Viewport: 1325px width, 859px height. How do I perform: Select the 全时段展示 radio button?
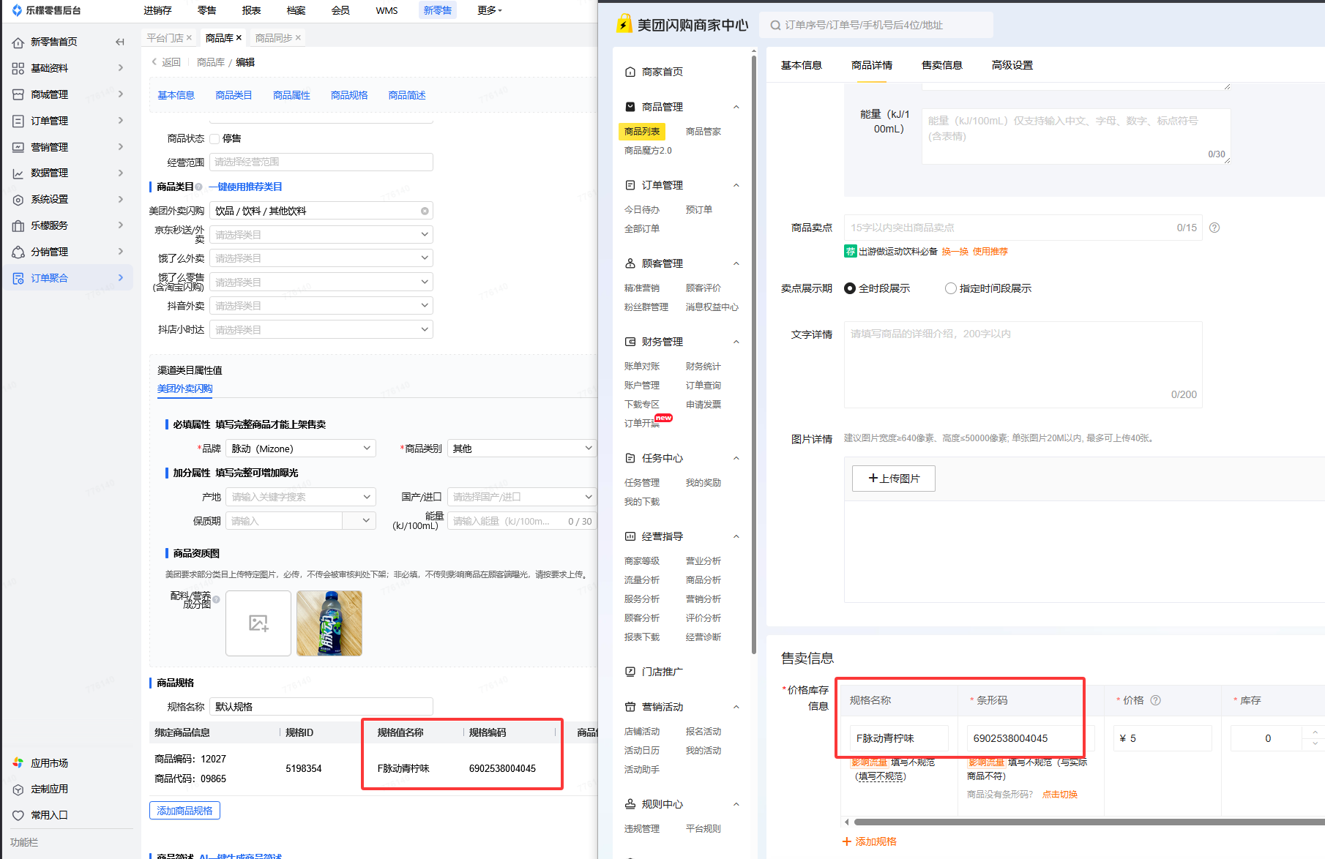850,288
